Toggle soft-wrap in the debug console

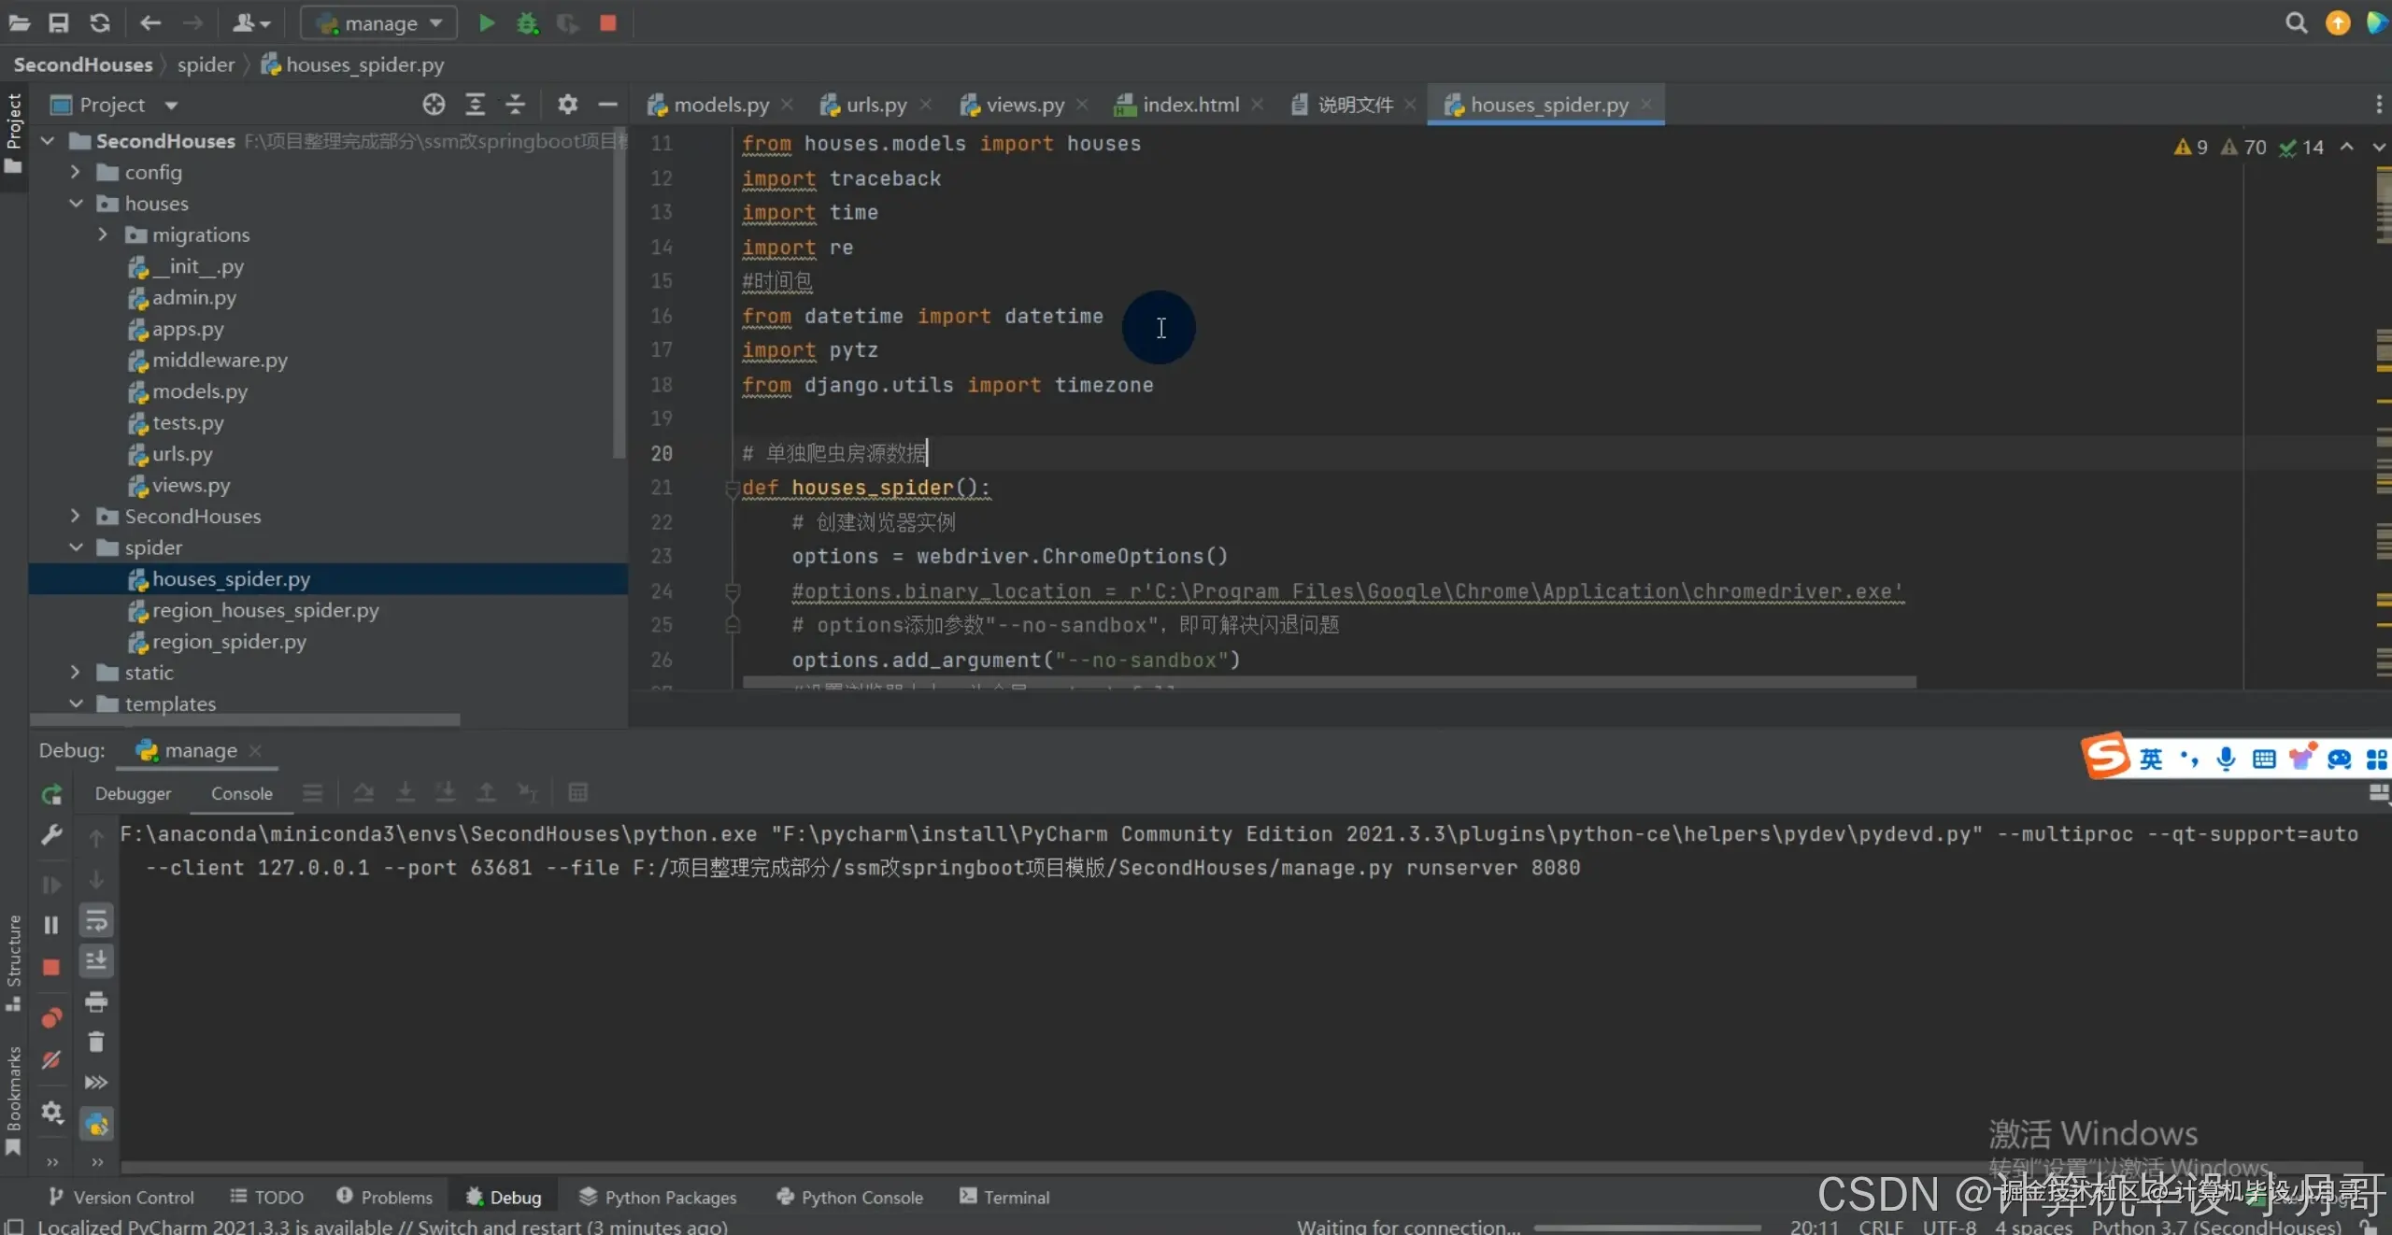pos(96,921)
